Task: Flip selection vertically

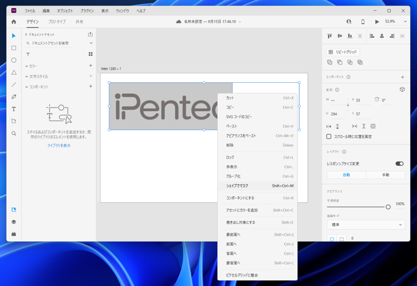Action: coord(337,127)
